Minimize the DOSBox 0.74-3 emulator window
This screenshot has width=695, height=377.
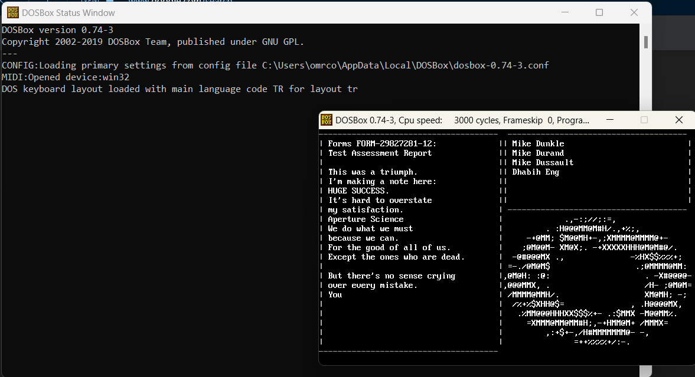pyautogui.click(x=610, y=120)
